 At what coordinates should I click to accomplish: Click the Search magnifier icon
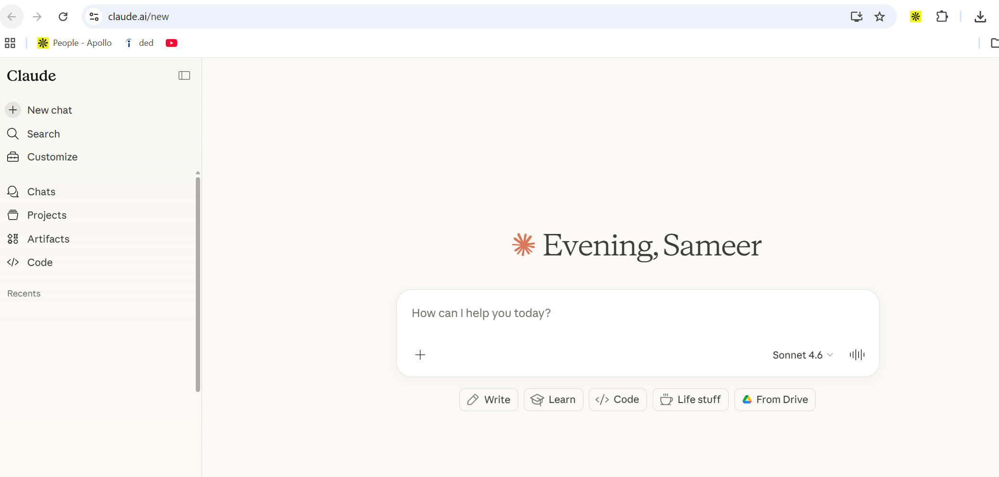pos(13,134)
